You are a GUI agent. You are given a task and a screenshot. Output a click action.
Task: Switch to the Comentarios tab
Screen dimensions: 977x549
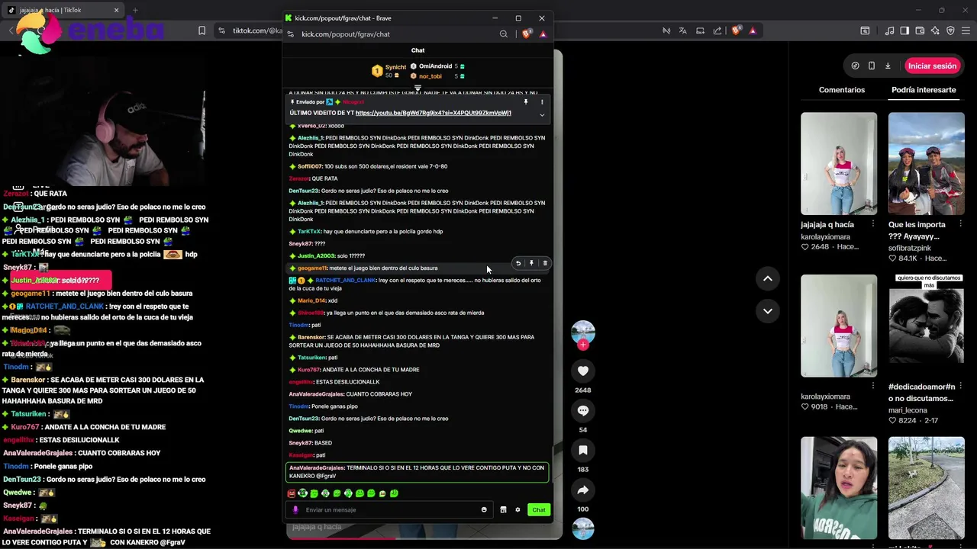click(x=842, y=90)
